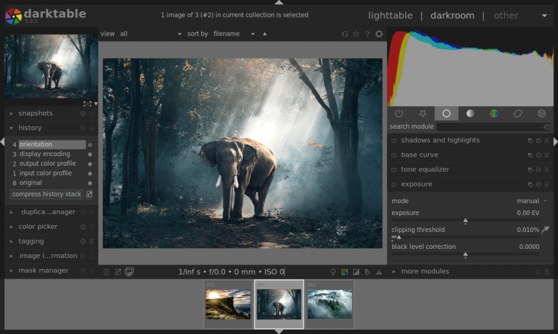Select tone modules group (gradient circle)
The width and height of the screenshot is (558, 334).
click(x=470, y=114)
